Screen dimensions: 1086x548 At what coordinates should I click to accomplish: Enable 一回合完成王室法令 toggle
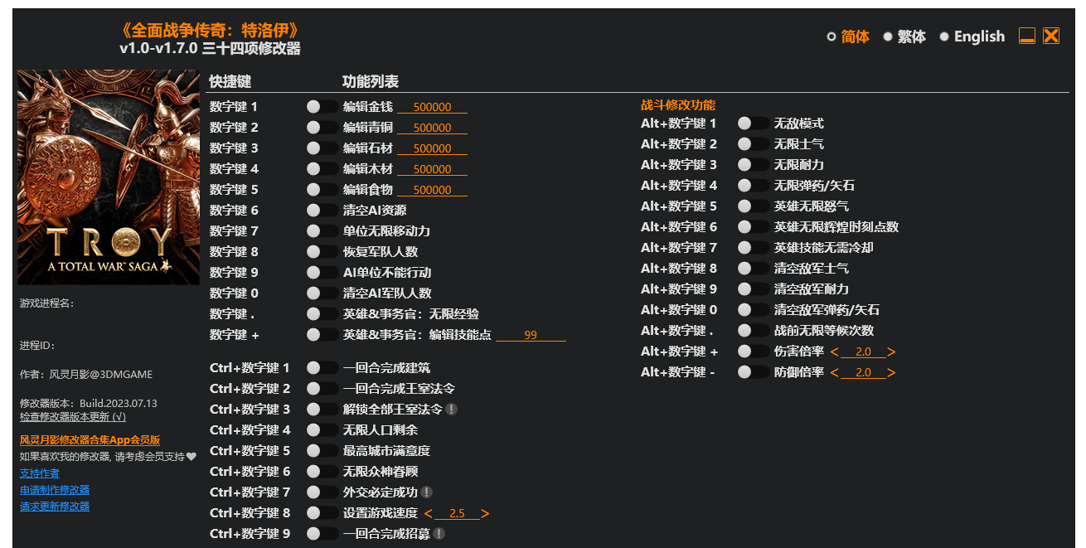pyautogui.click(x=322, y=389)
